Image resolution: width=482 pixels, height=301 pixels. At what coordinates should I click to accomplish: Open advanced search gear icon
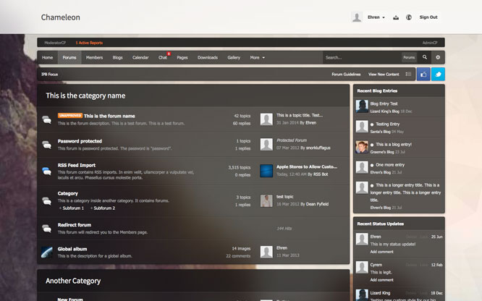437,57
